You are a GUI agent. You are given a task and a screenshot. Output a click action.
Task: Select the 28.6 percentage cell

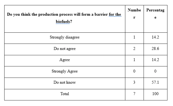pyautogui.click(x=155, y=49)
